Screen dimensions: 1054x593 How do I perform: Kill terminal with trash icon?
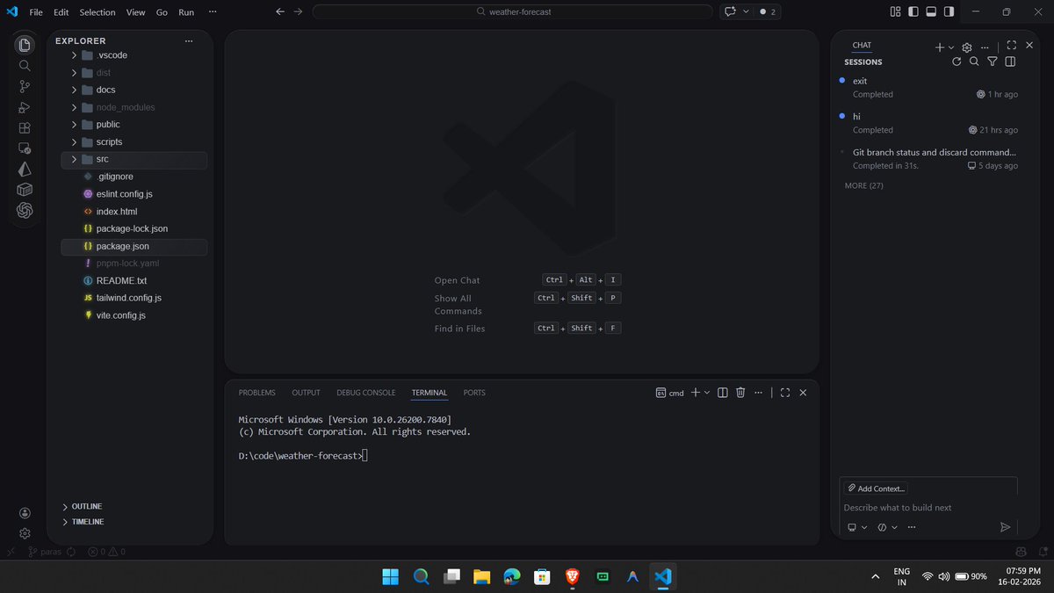tap(740, 393)
